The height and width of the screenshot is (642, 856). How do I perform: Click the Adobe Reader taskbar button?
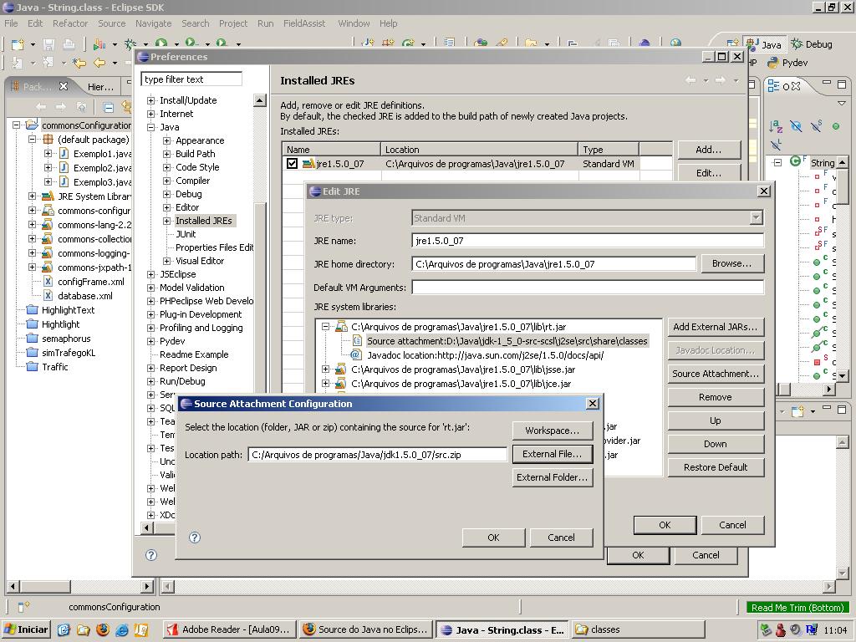pyautogui.click(x=230, y=629)
